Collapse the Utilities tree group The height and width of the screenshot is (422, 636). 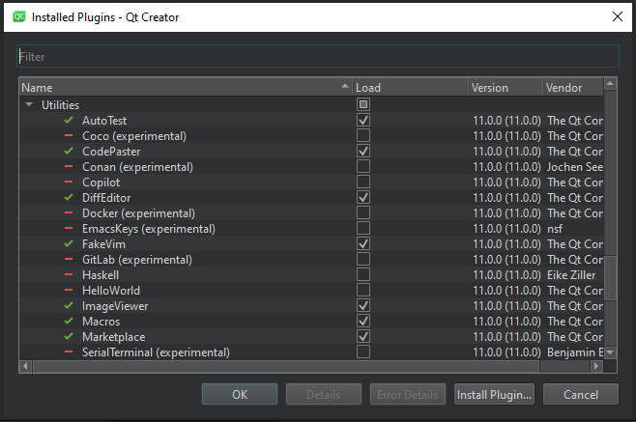point(29,104)
